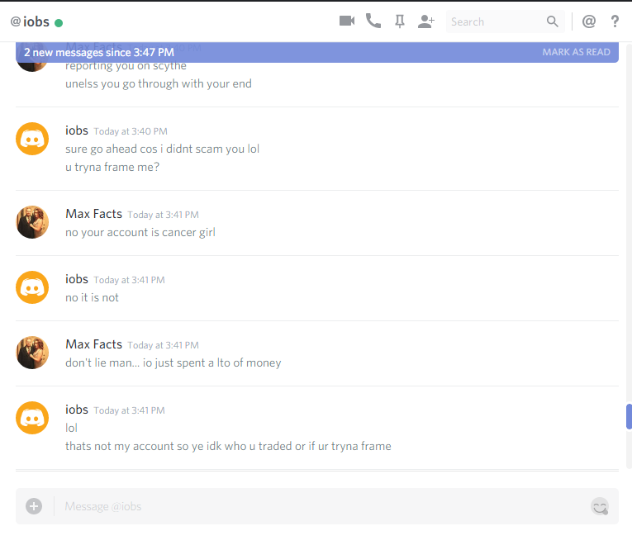Open recent mentions @ icon
The width and height of the screenshot is (632, 545).
click(589, 21)
